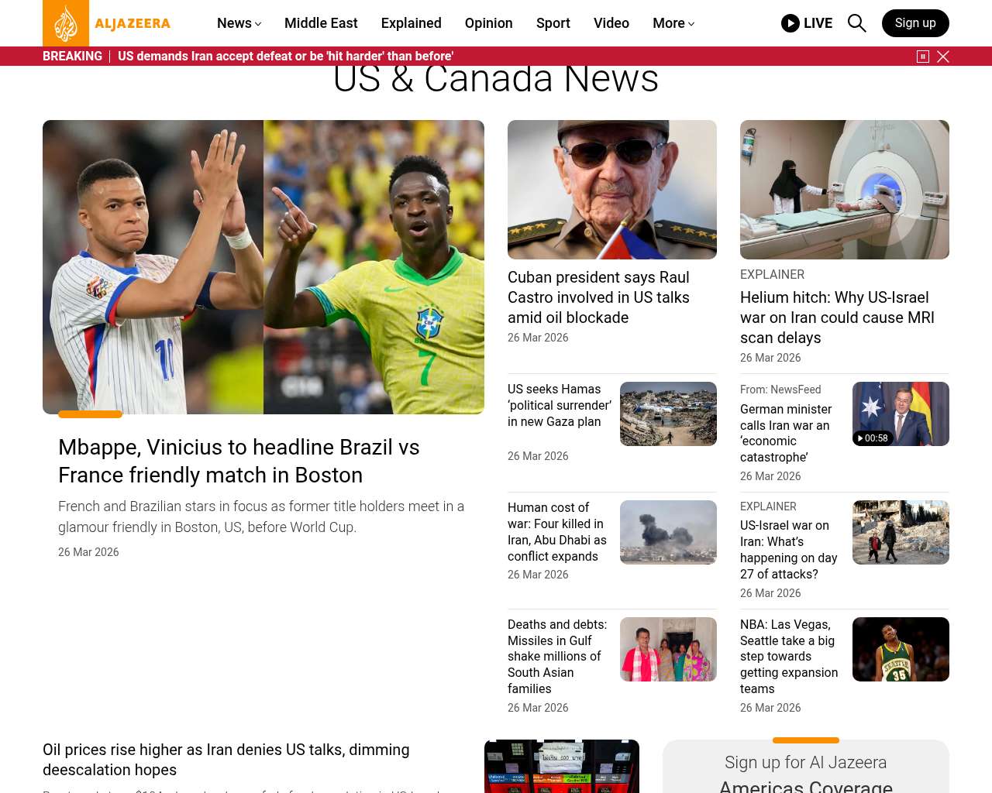
Task: Click the Sign up button
Action: pos(915,23)
